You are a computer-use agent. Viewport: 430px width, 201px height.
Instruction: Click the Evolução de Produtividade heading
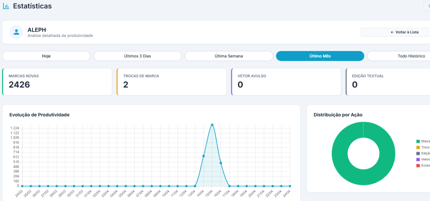(40, 115)
